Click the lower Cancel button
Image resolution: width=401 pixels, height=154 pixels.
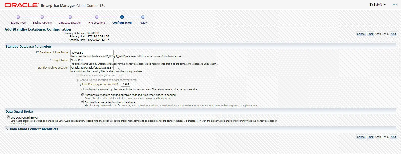(361, 137)
